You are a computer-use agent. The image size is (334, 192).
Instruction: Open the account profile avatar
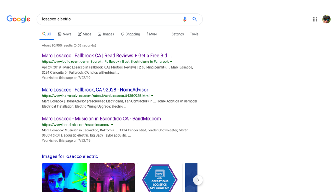point(326,19)
